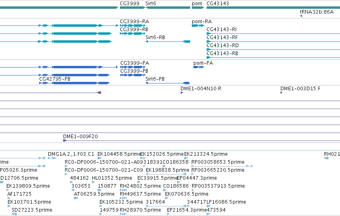Select the pont-RA transcript label
Screen dimensions: 340x216
[202, 22]
